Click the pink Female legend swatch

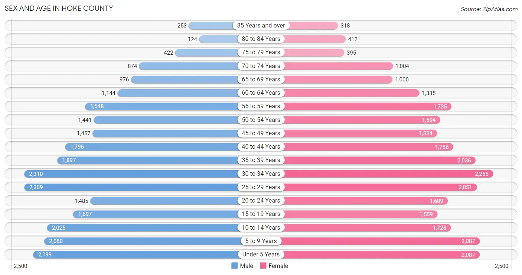click(263, 266)
